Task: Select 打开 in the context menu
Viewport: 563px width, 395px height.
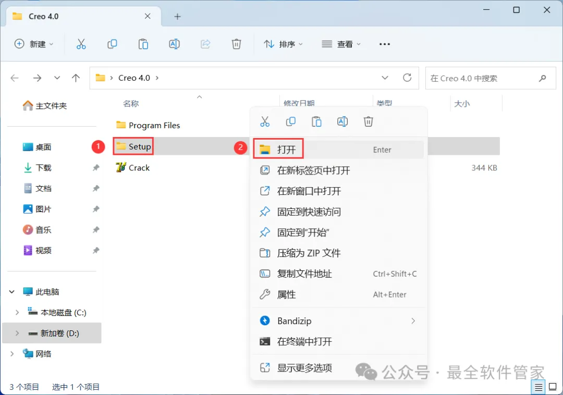Action: tap(338, 150)
